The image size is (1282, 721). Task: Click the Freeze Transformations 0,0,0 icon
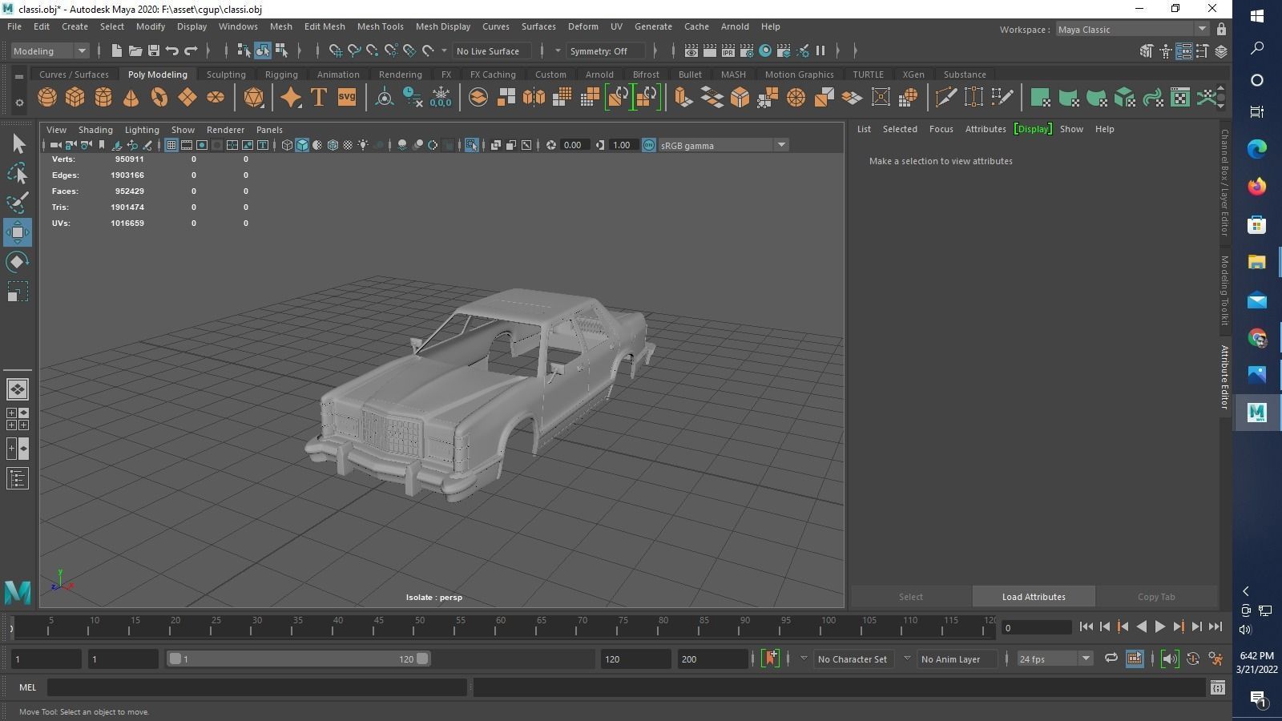(440, 98)
